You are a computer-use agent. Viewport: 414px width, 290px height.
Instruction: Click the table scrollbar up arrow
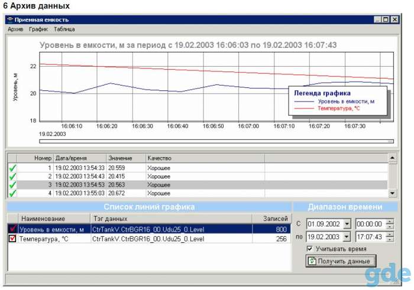(392, 158)
